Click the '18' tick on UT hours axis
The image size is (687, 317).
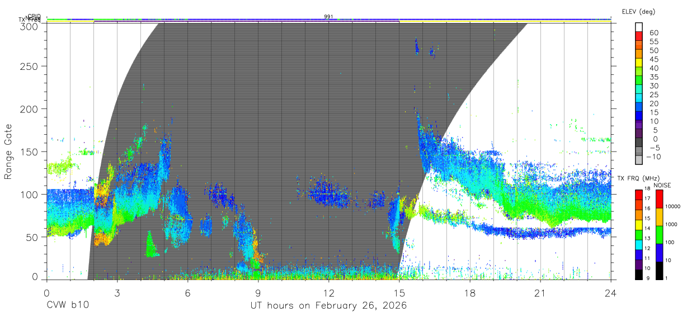click(x=469, y=292)
